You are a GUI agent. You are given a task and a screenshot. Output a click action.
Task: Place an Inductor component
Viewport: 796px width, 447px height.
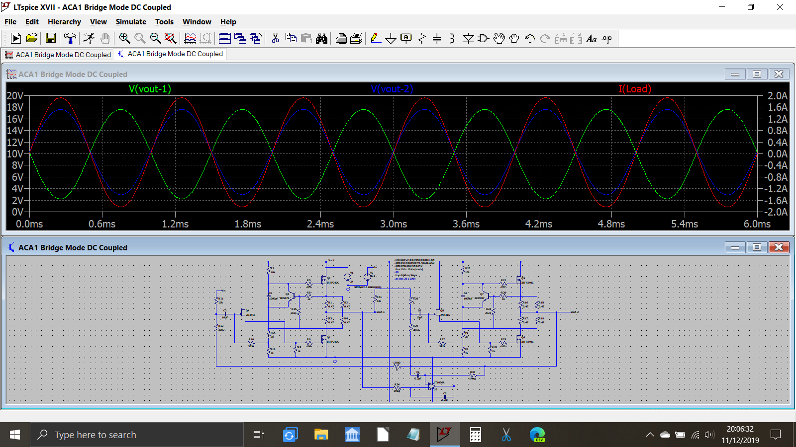452,38
